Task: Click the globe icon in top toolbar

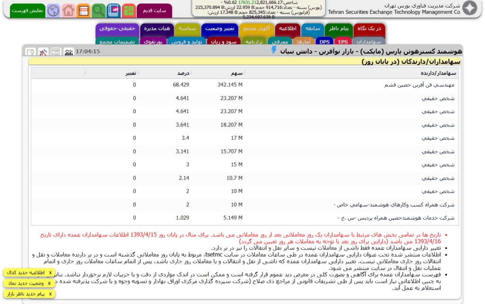Action: pos(53,10)
